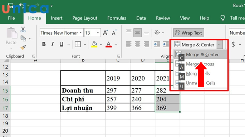Toggle Bold formatting
The image size is (245, 137).
44,44
